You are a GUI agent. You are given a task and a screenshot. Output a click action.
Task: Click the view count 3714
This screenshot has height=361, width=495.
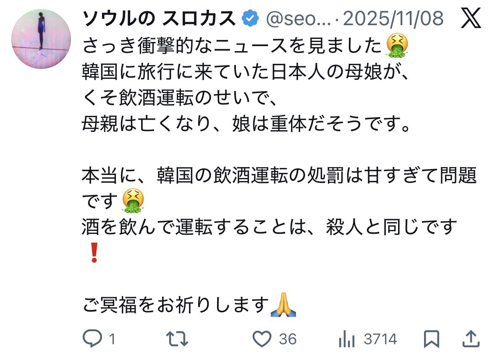click(x=380, y=339)
